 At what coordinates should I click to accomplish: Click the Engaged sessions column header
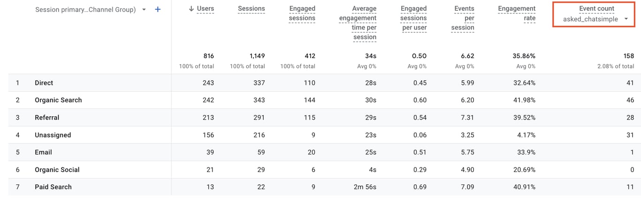pyautogui.click(x=302, y=13)
